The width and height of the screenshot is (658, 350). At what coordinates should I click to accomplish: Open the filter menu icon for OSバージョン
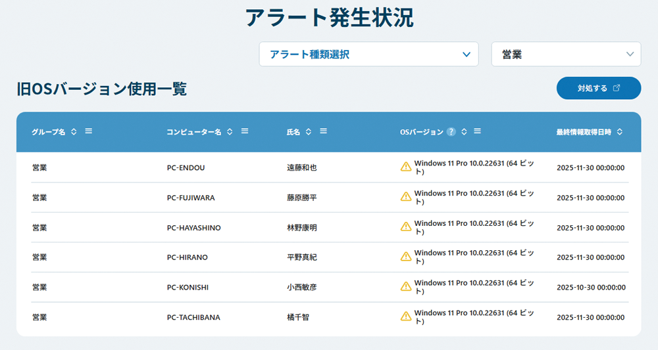point(478,131)
